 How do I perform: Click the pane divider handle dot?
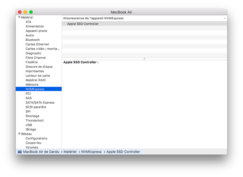click(x=144, y=59)
